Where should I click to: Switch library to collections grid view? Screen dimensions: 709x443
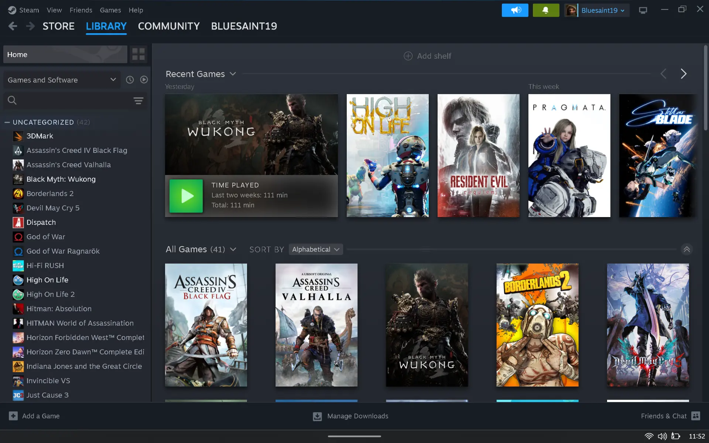click(x=138, y=54)
